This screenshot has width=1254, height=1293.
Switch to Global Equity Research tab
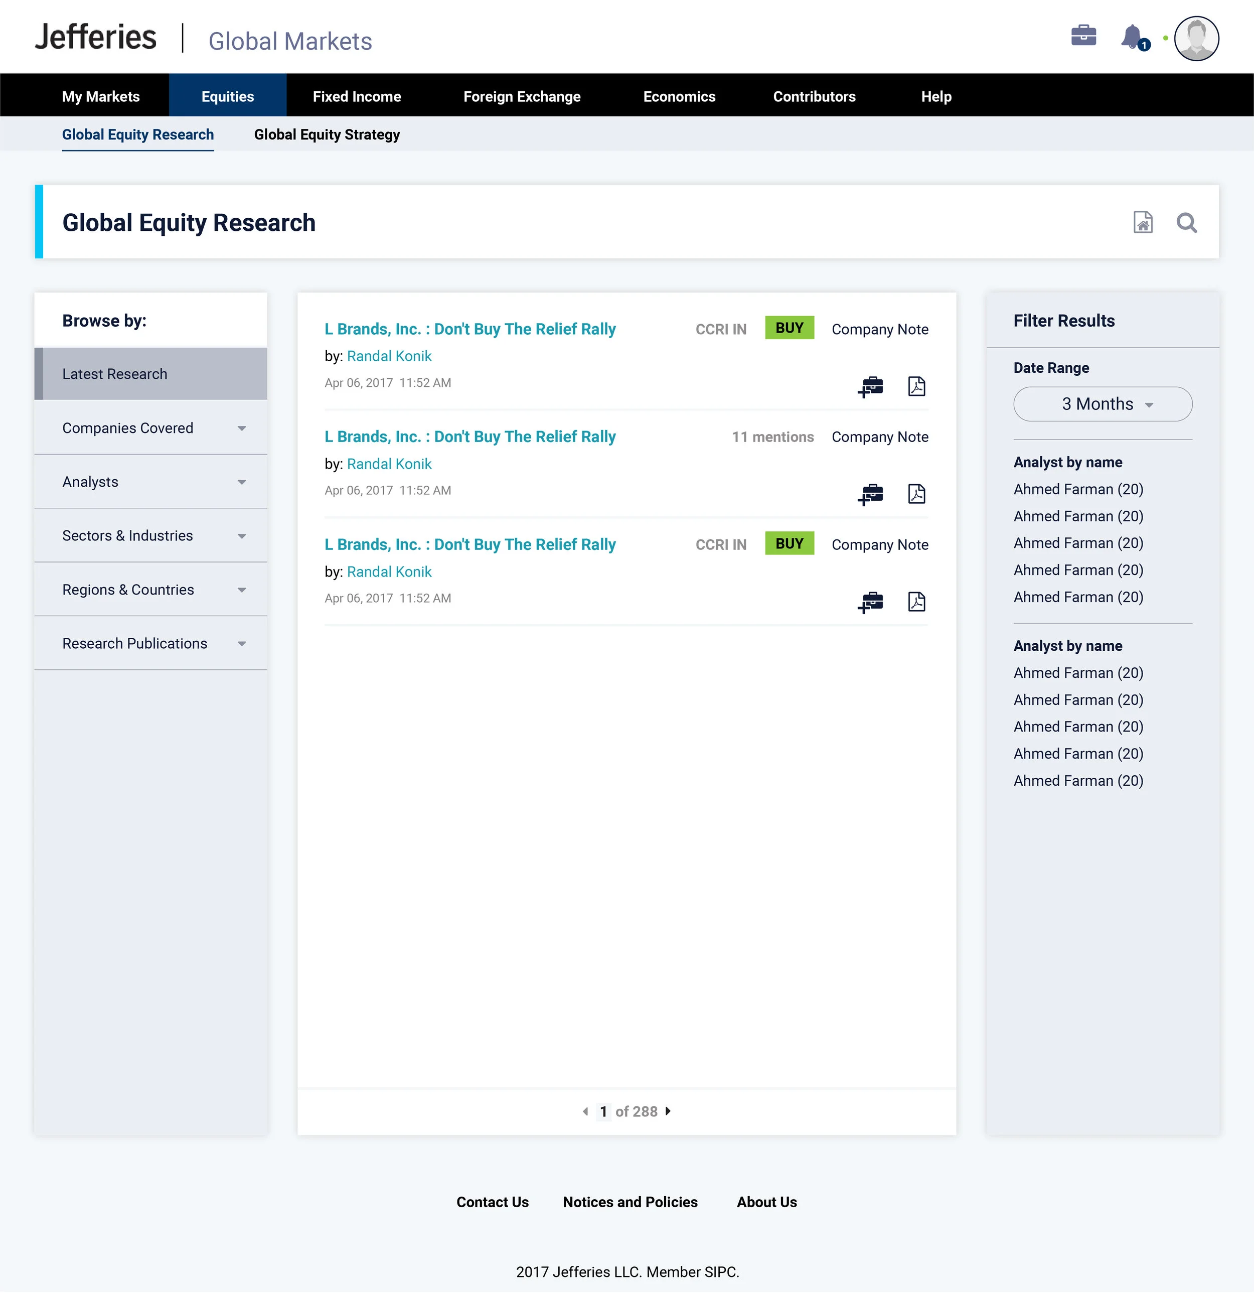138,134
